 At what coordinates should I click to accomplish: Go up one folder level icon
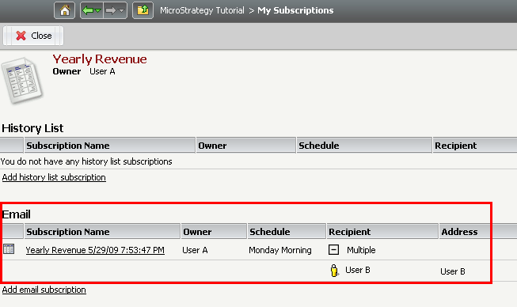[143, 10]
